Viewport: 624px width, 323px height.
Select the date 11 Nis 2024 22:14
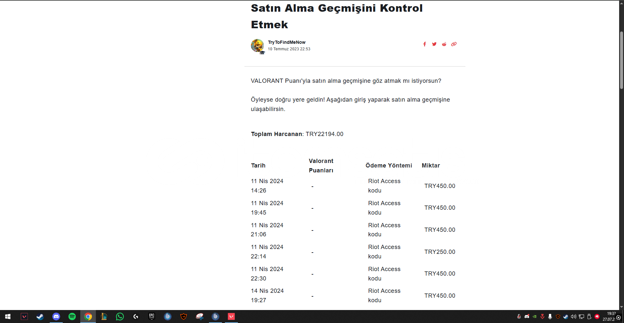pos(267,252)
